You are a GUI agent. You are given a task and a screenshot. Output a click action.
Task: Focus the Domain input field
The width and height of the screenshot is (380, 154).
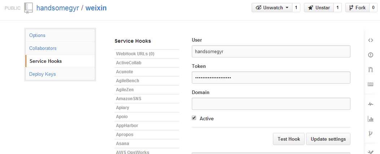coord(271,104)
